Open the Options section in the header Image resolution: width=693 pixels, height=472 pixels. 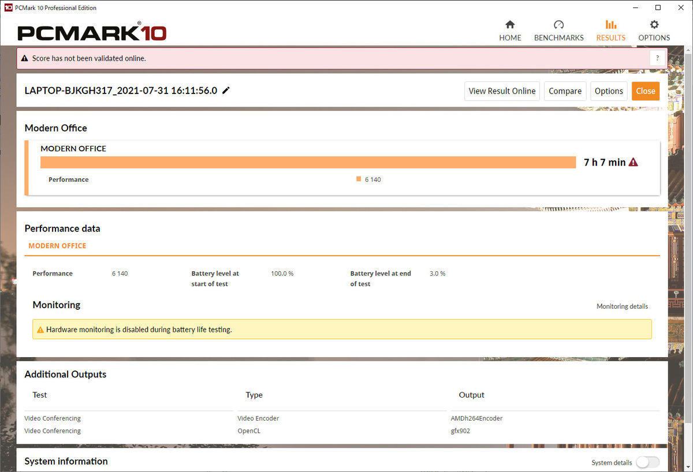(x=654, y=31)
